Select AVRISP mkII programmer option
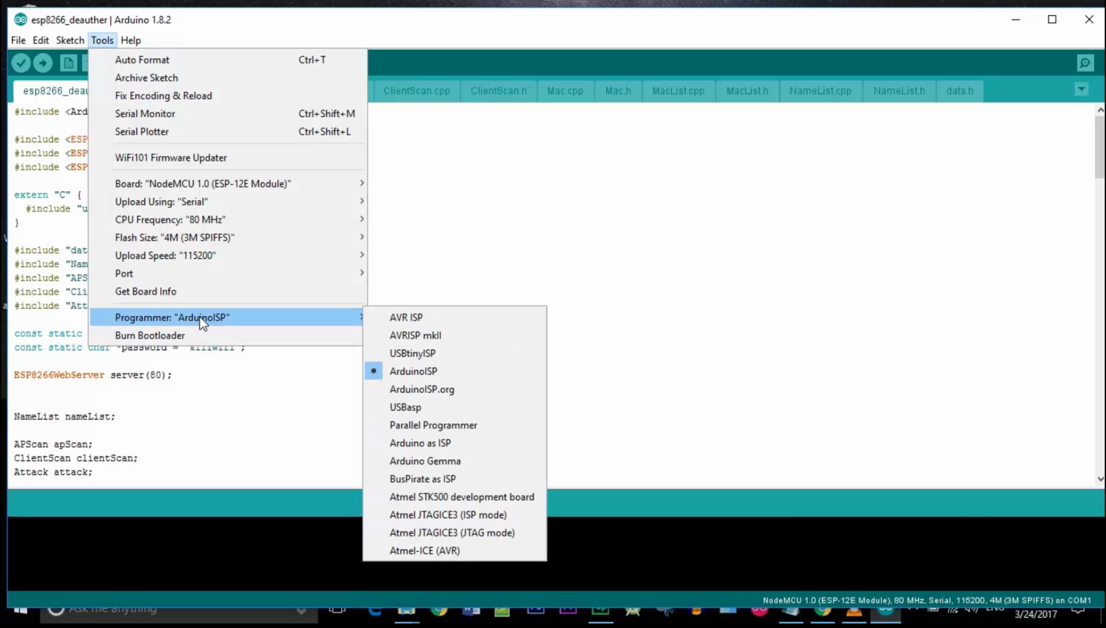 coord(415,335)
